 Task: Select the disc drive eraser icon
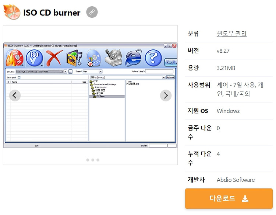coord(114,58)
